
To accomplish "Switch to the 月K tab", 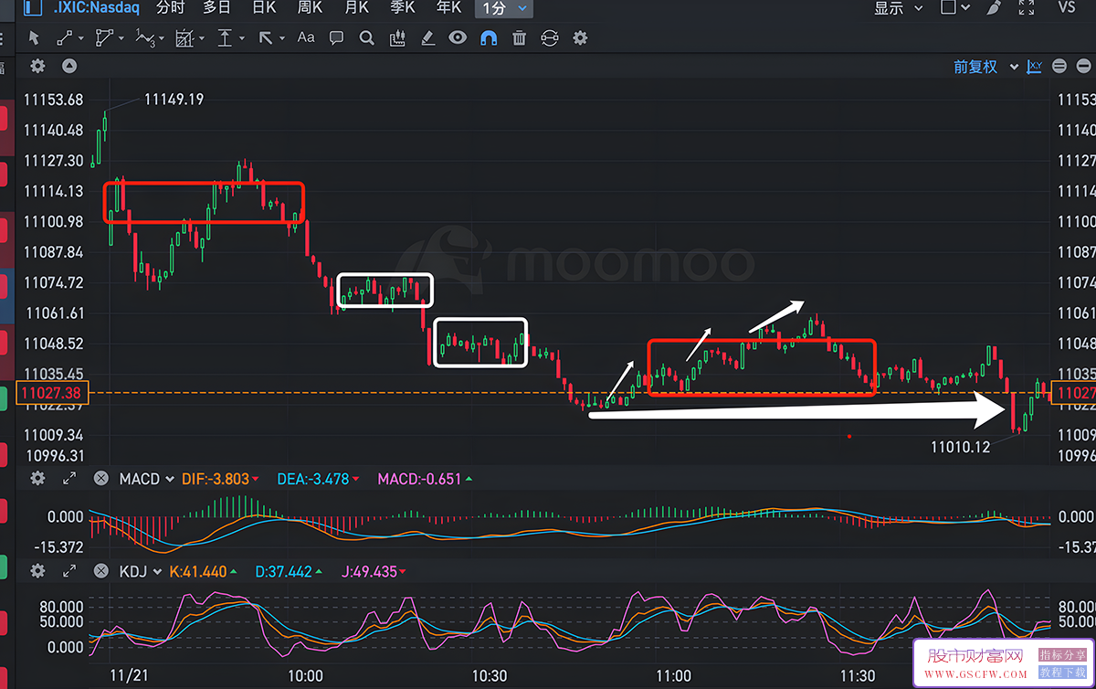I will click(x=356, y=8).
